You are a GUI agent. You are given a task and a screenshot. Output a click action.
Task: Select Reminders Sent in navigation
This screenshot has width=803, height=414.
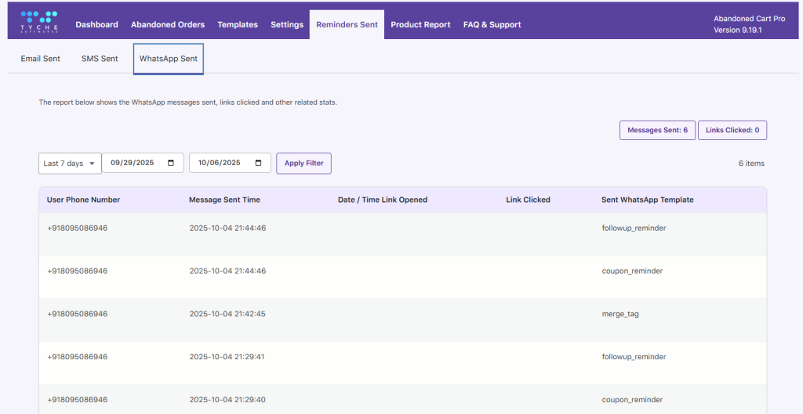tap(347, 25)
